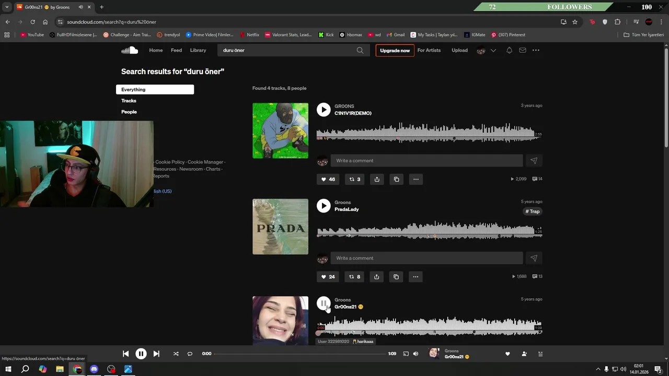Like PradaLady with 24 likes
This screenshot has height=376, width=669.
(328, 277)
